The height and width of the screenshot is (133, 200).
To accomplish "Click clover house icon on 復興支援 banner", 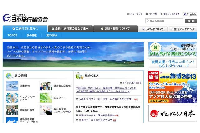I will (x=155, y=47).
